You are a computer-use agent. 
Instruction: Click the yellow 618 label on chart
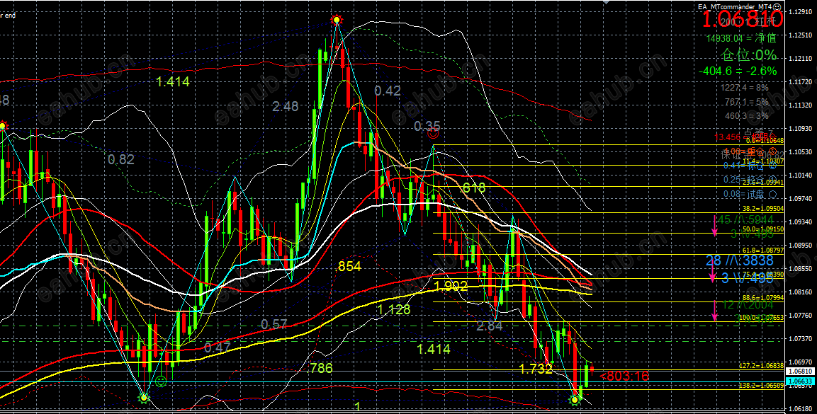coord(473,188)
